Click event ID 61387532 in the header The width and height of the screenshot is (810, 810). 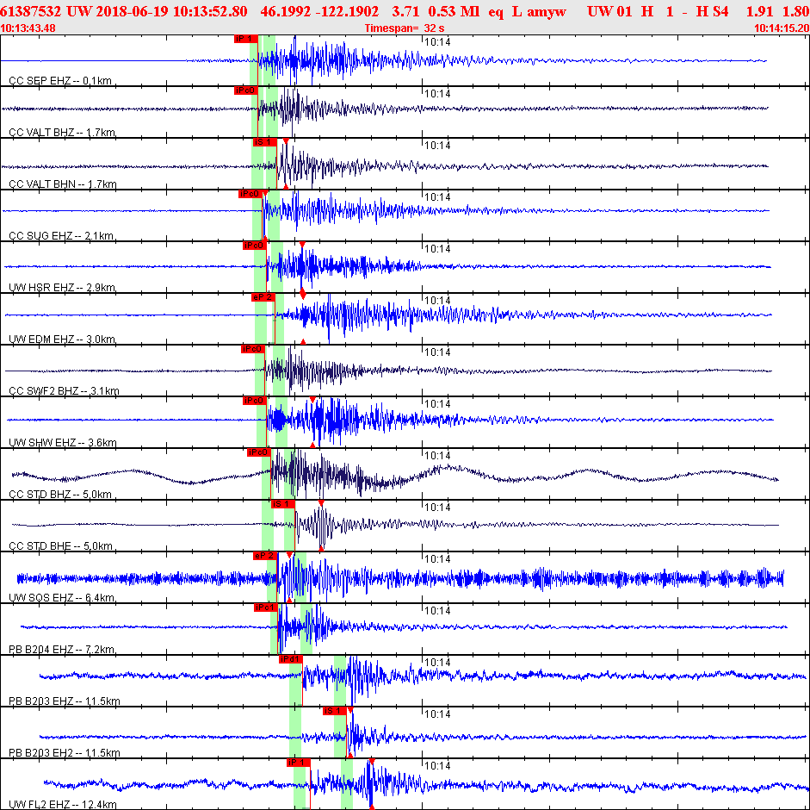tap(30, 11)
